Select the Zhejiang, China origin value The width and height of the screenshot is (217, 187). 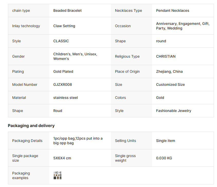point(169,71)
